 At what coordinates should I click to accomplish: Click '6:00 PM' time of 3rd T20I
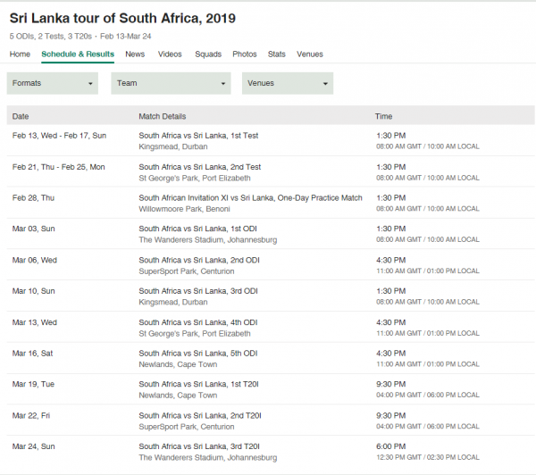click(x=391, y=446)
